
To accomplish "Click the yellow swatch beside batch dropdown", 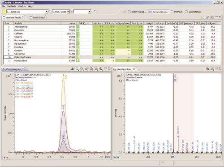I will coord(4,12).
